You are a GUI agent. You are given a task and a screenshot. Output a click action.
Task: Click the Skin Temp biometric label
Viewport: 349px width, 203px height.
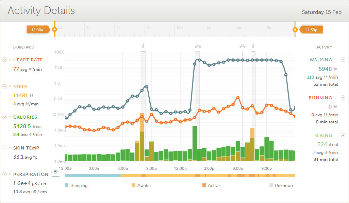click(x=26, y=148)
